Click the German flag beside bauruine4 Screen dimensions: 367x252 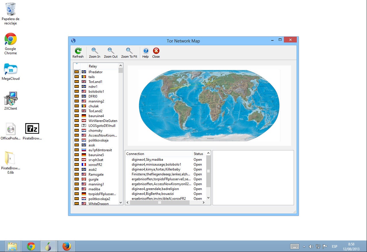[84, 116]
